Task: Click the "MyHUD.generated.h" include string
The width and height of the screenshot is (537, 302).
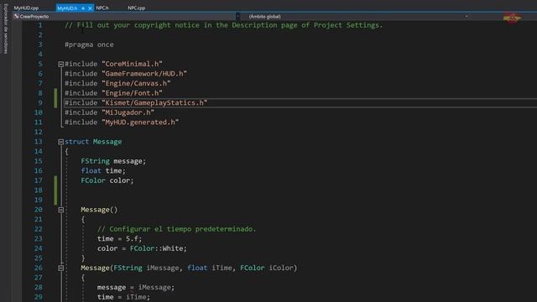Action: pyautogui.click(x=140, y=122)
